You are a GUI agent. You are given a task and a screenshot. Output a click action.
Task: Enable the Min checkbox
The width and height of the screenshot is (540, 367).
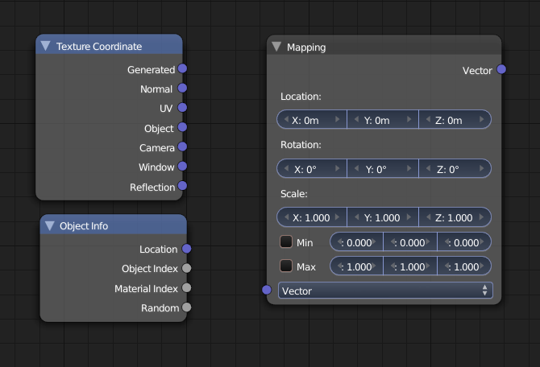point(286,241)
